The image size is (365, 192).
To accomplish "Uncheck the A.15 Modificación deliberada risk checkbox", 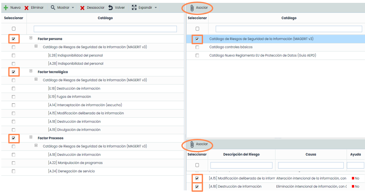I will (197, 178).
